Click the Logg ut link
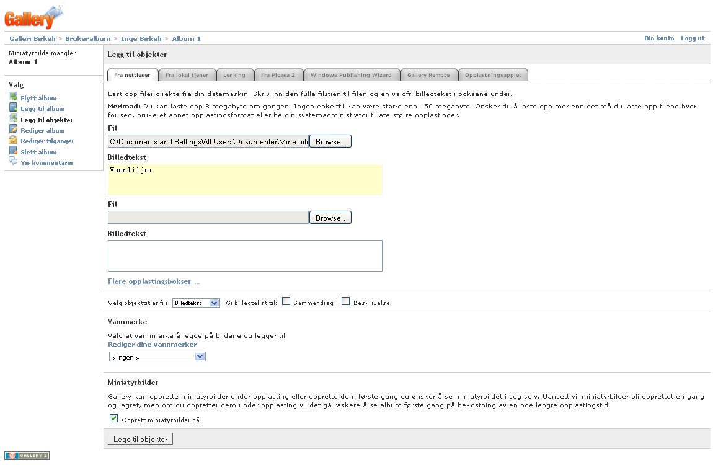 click(693, 38)
